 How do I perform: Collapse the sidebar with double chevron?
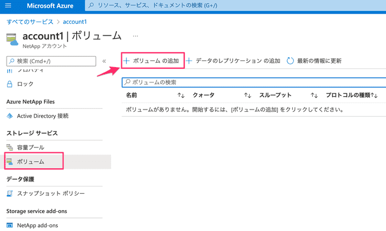tap(104, 61)
